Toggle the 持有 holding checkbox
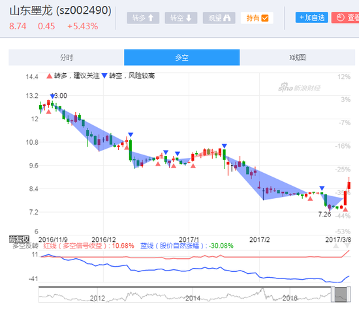Screen dimensions: 359x313 point(257,18)
